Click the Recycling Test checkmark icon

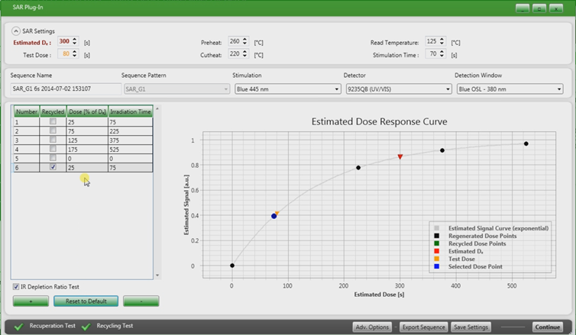pos(86,326)
